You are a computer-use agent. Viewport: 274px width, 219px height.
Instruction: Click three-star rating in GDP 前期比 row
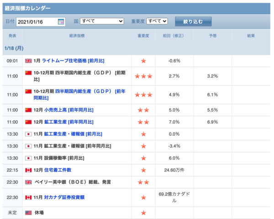pyautogui.click(x=143, y=76)
